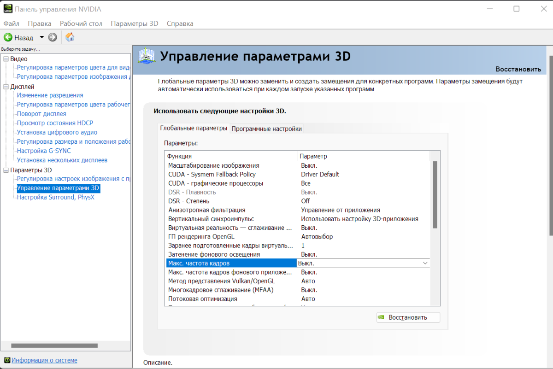Switch to Программные настройки tab
Screen dimensions: 553x369
[266, 129]
